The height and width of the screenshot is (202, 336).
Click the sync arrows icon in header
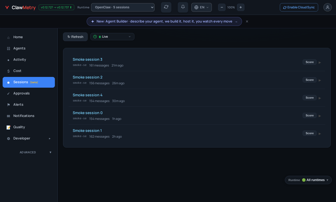tap(166, 7)
